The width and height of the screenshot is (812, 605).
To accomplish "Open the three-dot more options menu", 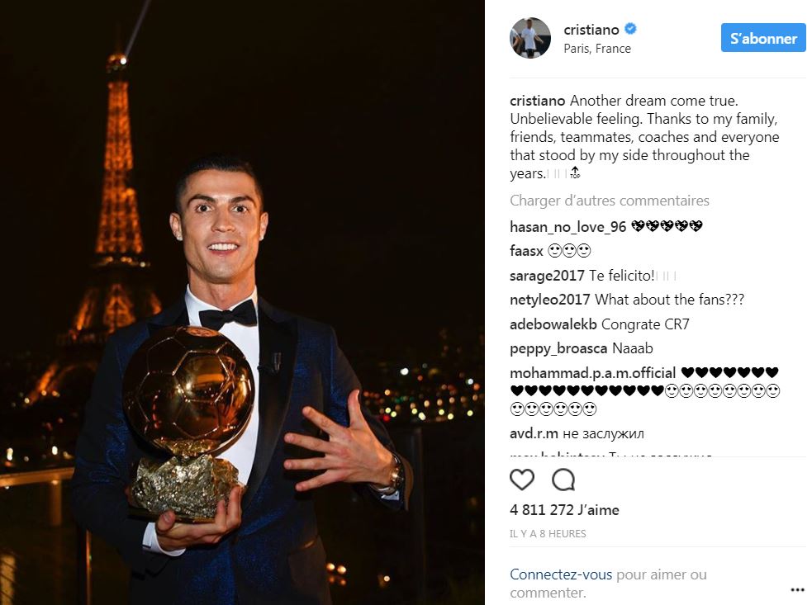I will point(797,590).
